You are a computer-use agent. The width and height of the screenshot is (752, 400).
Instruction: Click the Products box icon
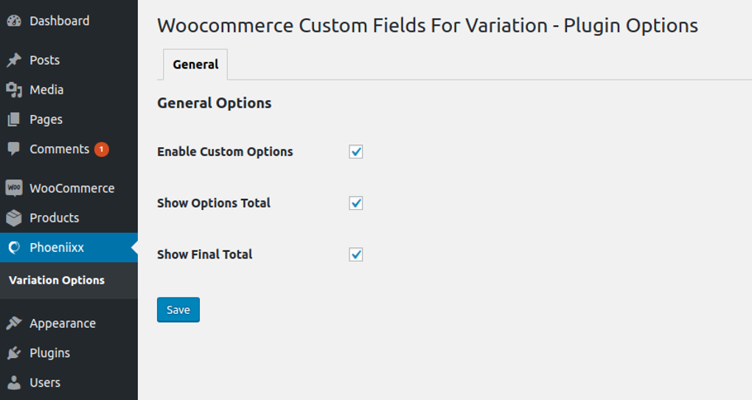[x=14, y=218]
